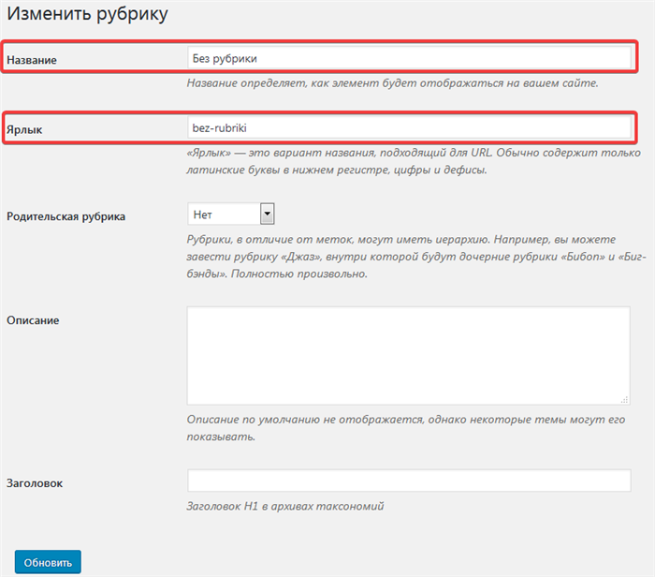
Task: Click the Обновить button
Action: tap(48, 562)
